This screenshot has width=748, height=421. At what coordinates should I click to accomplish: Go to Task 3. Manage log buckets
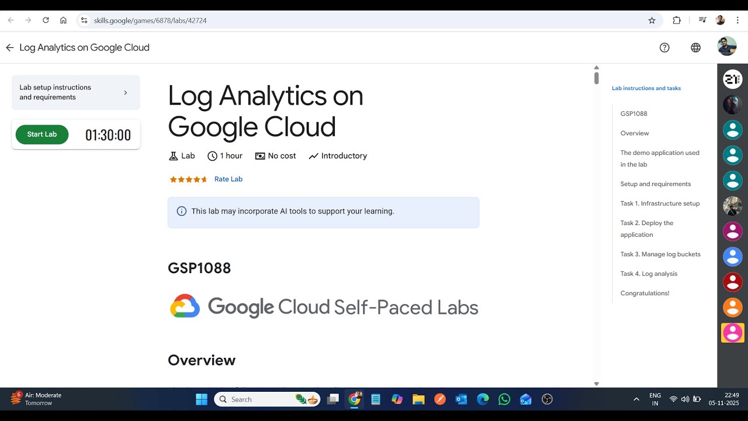pyautogui.click(x=660, y=254)
